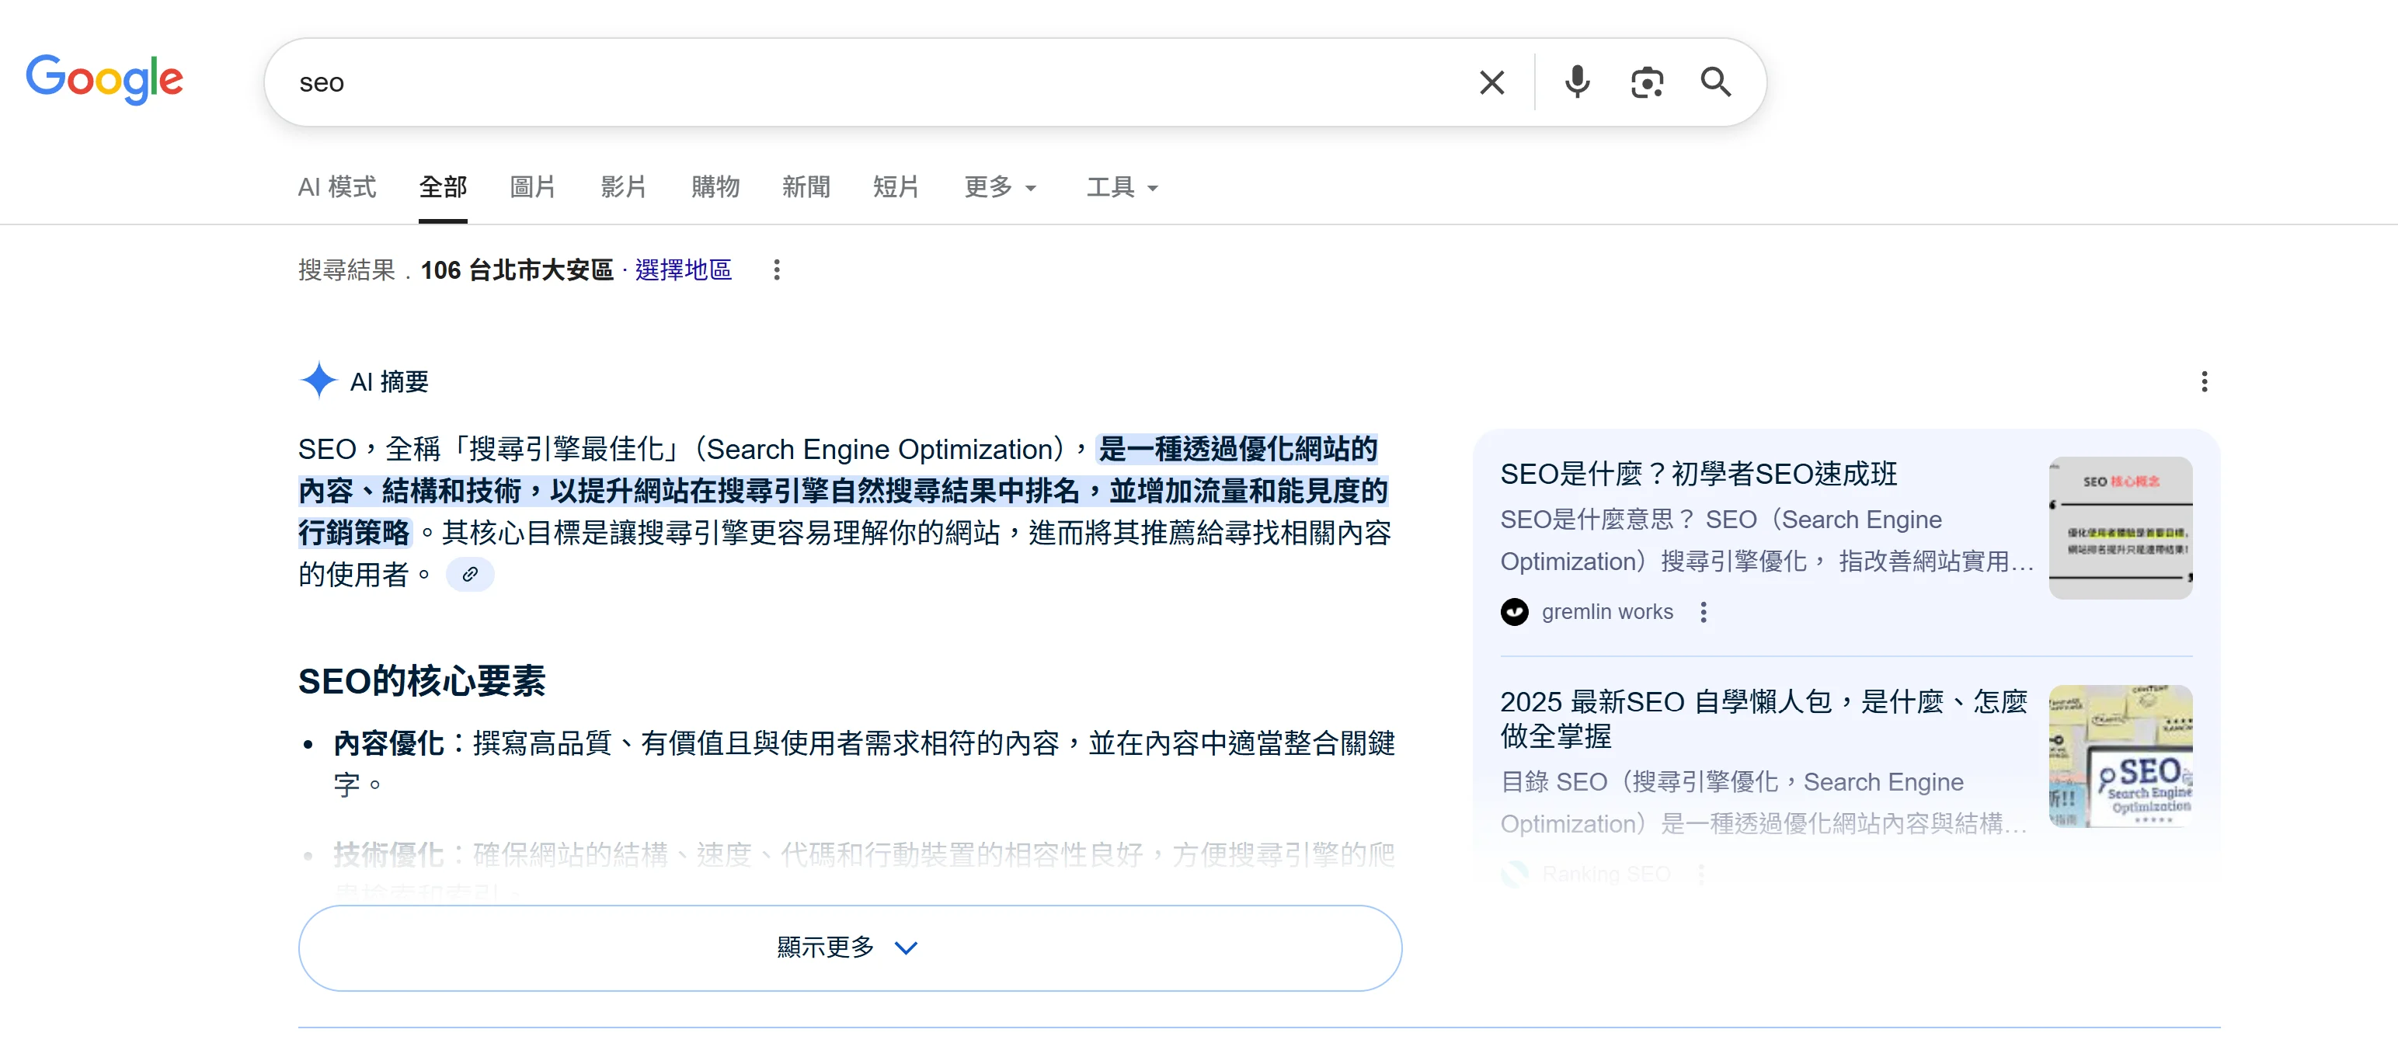Open SEO是什麼？初學者SEO速成班 source link
The height and width of the screenshot is (1064, 2398).
pyautogui.click(x=1698, y=475)
